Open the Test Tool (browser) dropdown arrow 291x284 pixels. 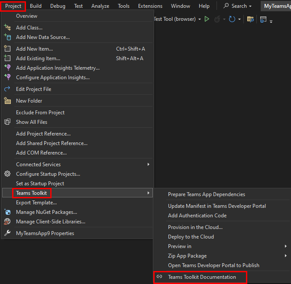pos(200,19)
